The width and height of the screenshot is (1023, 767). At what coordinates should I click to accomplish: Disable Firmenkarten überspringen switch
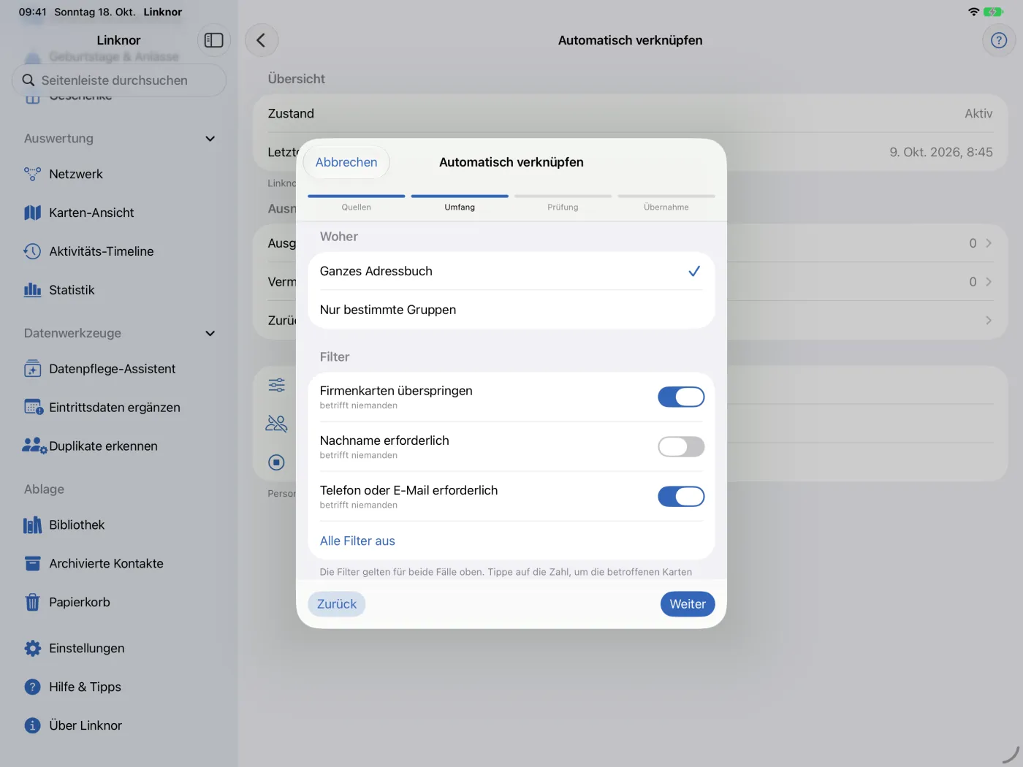pos(681,397)
